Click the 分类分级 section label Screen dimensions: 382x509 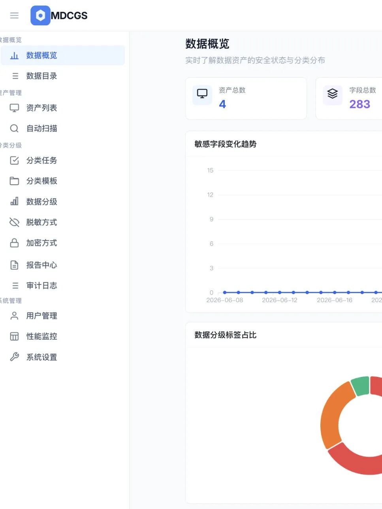pyautogui.click(x=11, y=145)
